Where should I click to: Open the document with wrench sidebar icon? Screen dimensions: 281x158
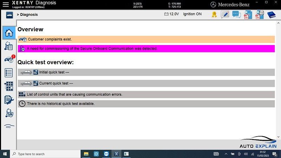point(9,100)
